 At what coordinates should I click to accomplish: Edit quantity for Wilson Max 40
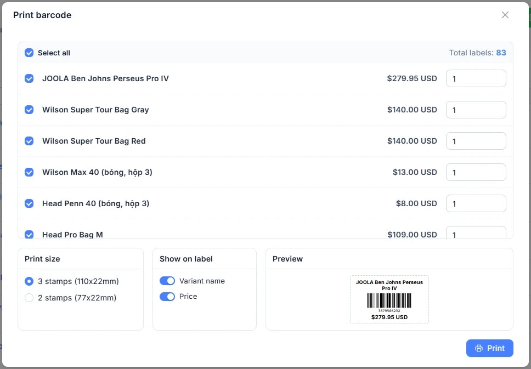(476, 172)
